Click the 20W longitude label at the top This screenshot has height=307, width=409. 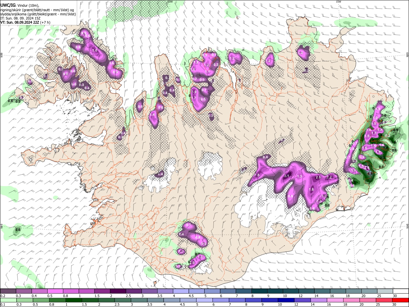click(170, 2)
